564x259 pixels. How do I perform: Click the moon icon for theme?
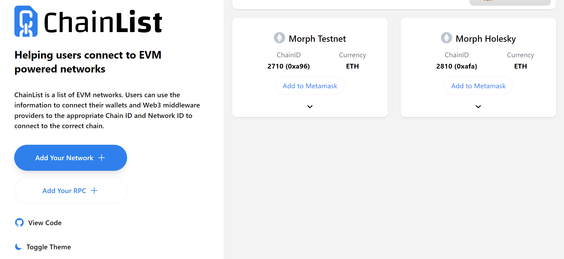click(x=18, y=247)
